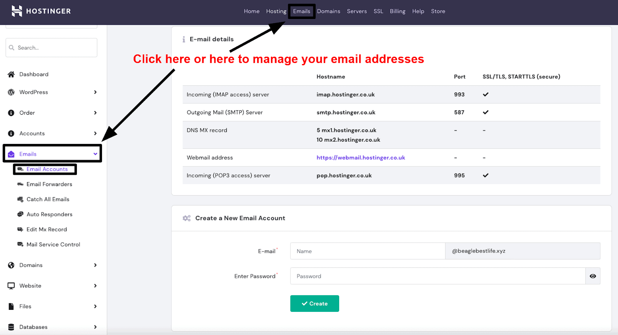
Task: Click the Email Forwarders icon
Action: click(x=20, y=184)
